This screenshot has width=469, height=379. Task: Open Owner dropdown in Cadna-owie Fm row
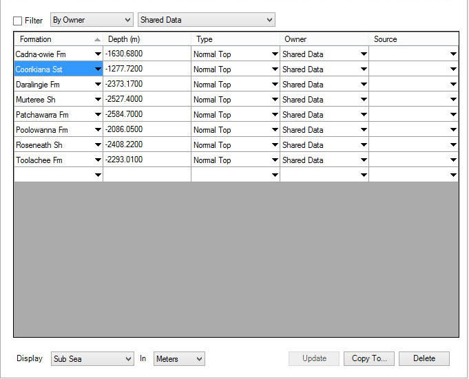click(364, 54)
